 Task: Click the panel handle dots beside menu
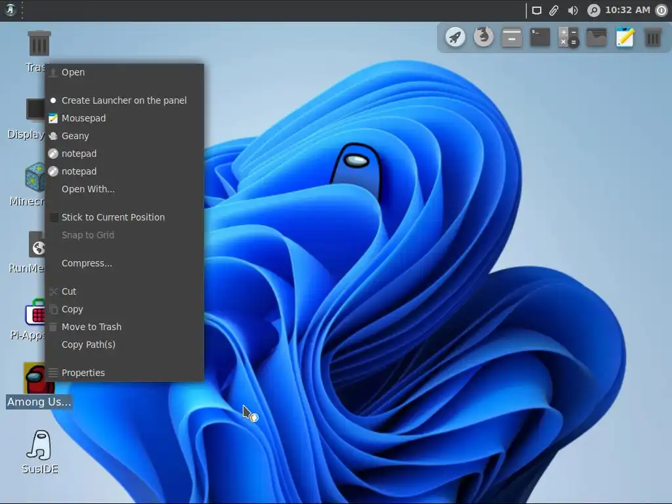22,10
